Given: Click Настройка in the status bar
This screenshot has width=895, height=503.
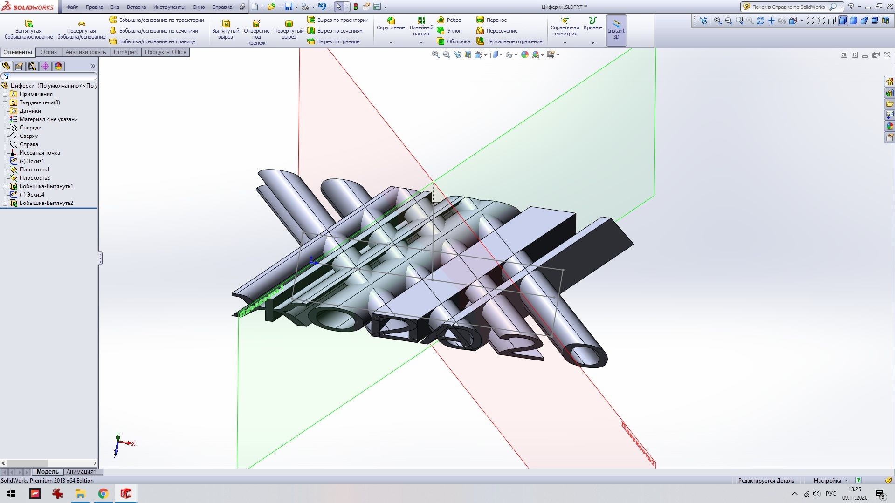Looking at the screenshot, I should (827, 481).
